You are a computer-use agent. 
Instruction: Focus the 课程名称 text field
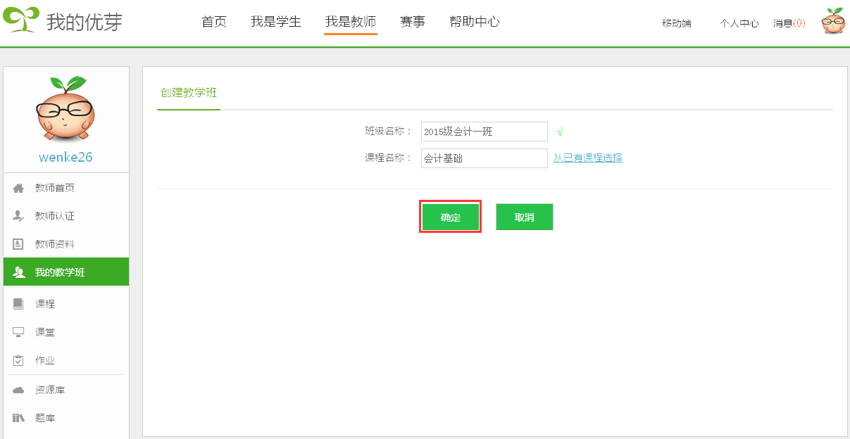(484, 158)
